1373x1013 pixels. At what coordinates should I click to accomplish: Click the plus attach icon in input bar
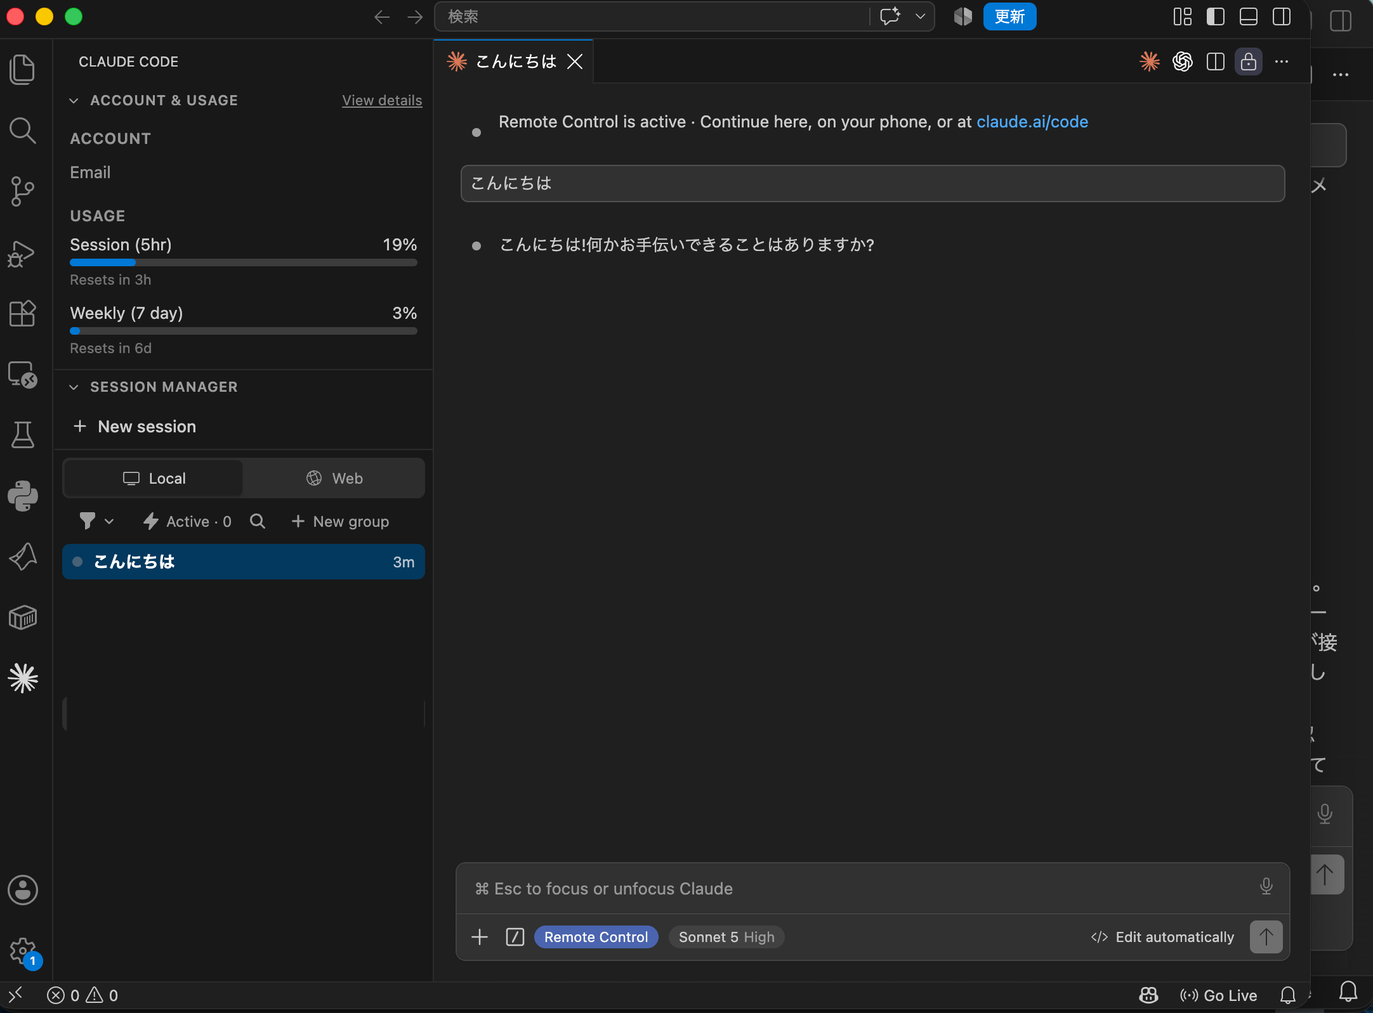pos(480,937)
